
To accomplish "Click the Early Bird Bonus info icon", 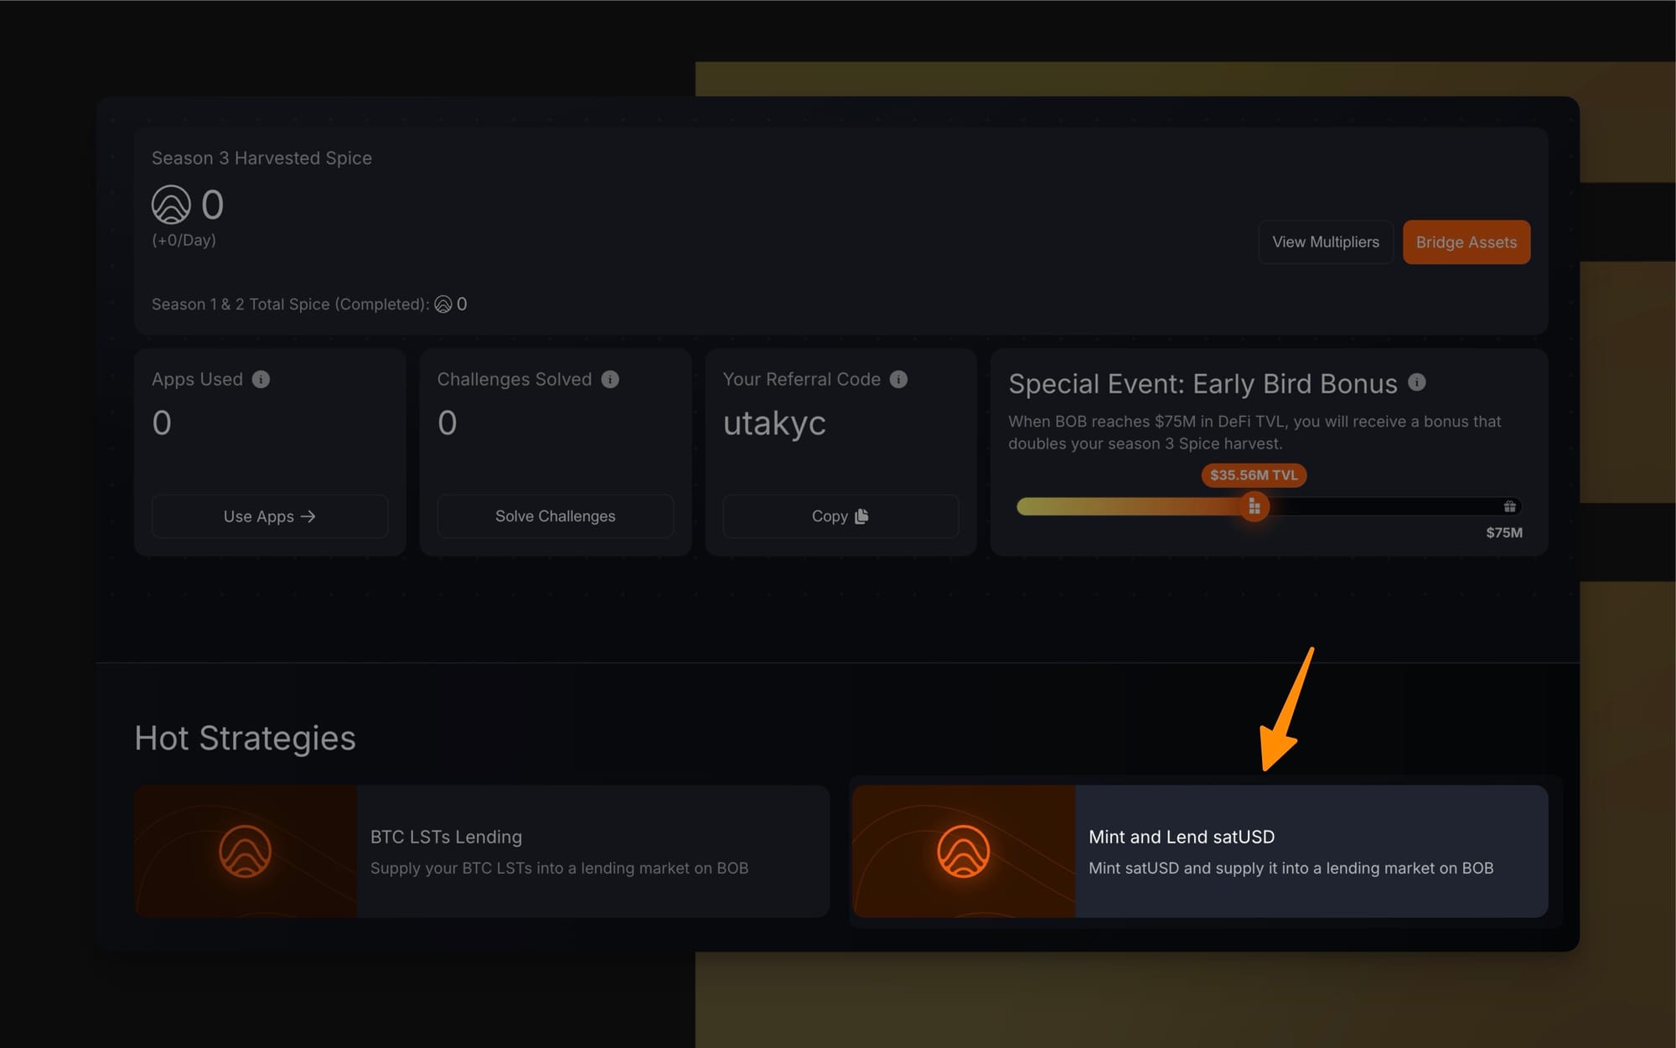I will tap(1417, 382).
